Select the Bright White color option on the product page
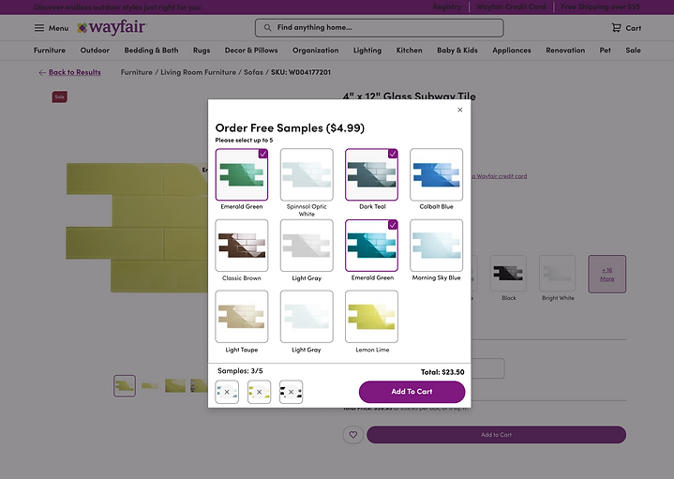674x479 pixels. [558, 274]
